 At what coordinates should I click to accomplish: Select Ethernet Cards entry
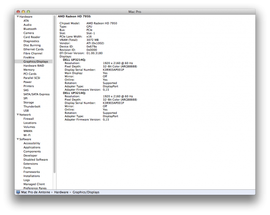(33, 49)
